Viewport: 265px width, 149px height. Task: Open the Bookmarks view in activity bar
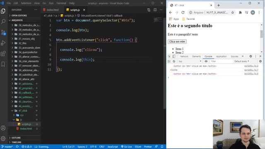click(x=3, y=64)
